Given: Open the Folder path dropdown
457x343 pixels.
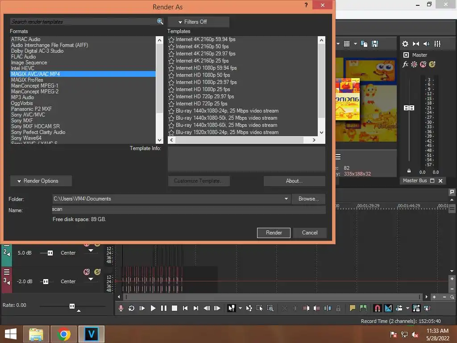Looking at the screenshot, I should tap(286, 199).
